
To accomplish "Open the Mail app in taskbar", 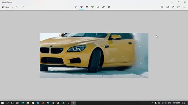I will pos(38,103).
